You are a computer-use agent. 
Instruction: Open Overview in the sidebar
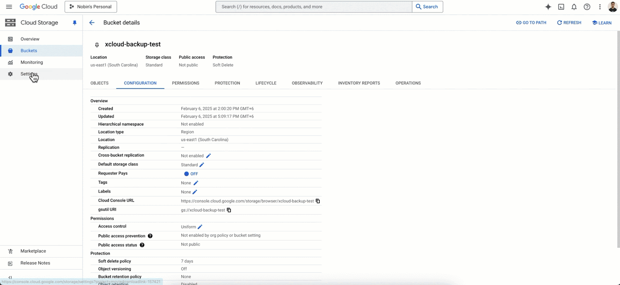[41, 39]
